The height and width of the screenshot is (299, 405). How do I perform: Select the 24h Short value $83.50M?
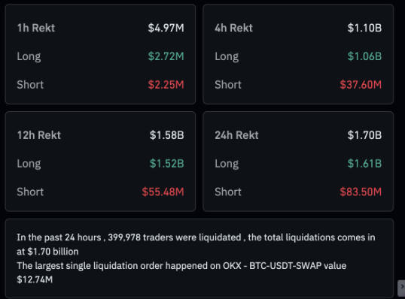pos(361,192)
